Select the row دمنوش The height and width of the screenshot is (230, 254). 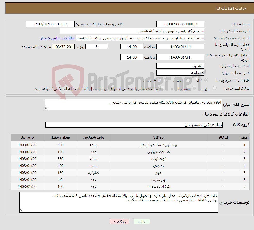130,166
